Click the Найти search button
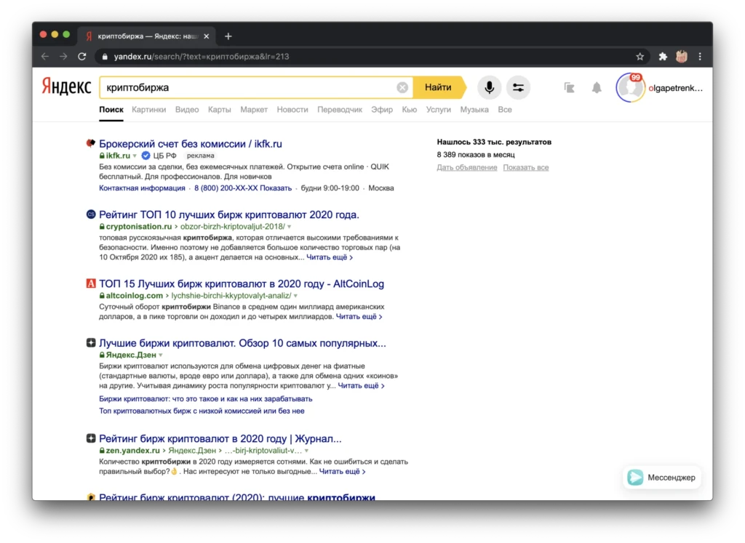The height and width of the screenshot is (543, 745). [438, 87]
